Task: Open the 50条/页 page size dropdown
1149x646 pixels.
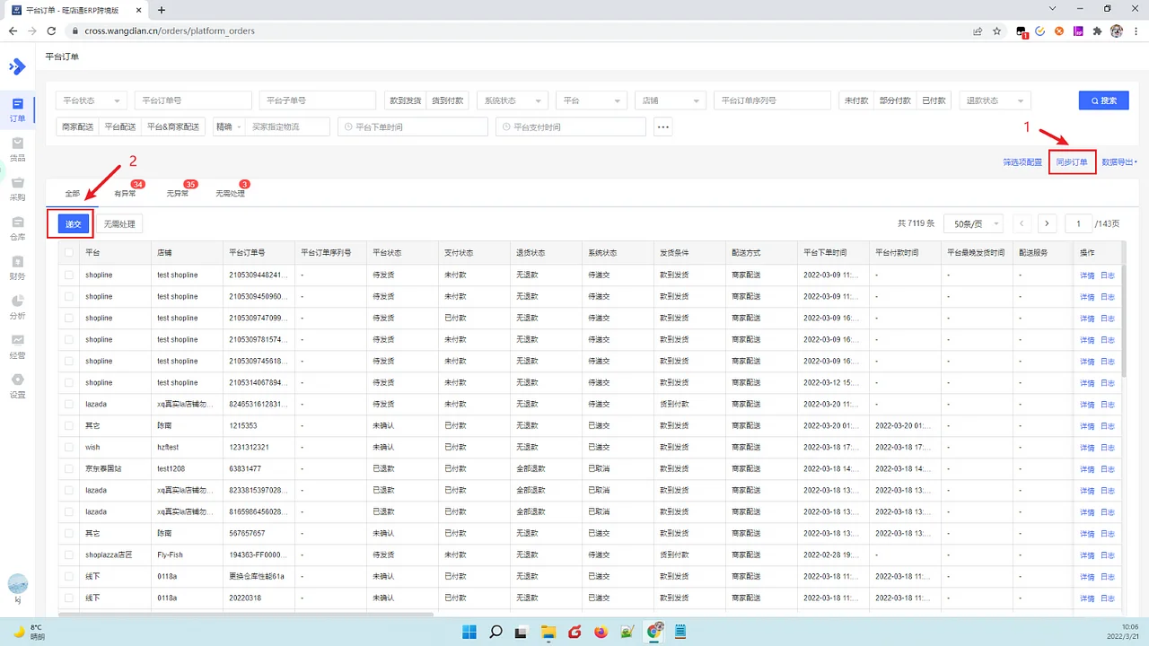Action: coord(973,223)
